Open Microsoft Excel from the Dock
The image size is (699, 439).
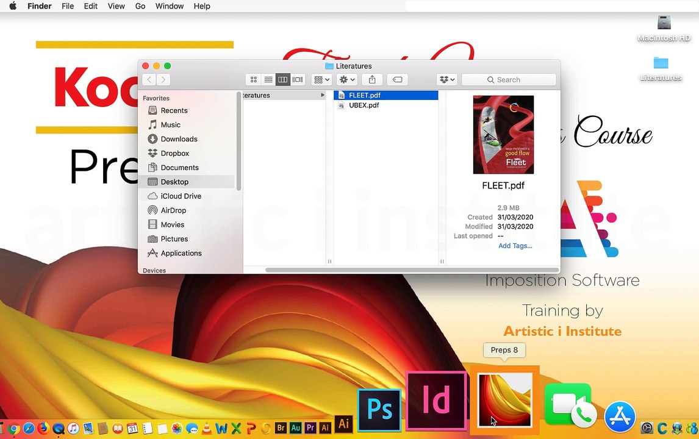[x=236, y=428]
